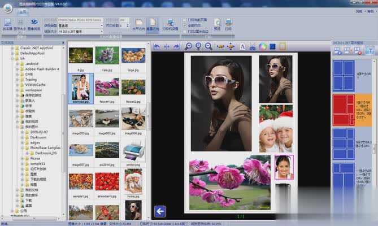Select the text tool 'A' icon
378x226 pixels.
242,46
